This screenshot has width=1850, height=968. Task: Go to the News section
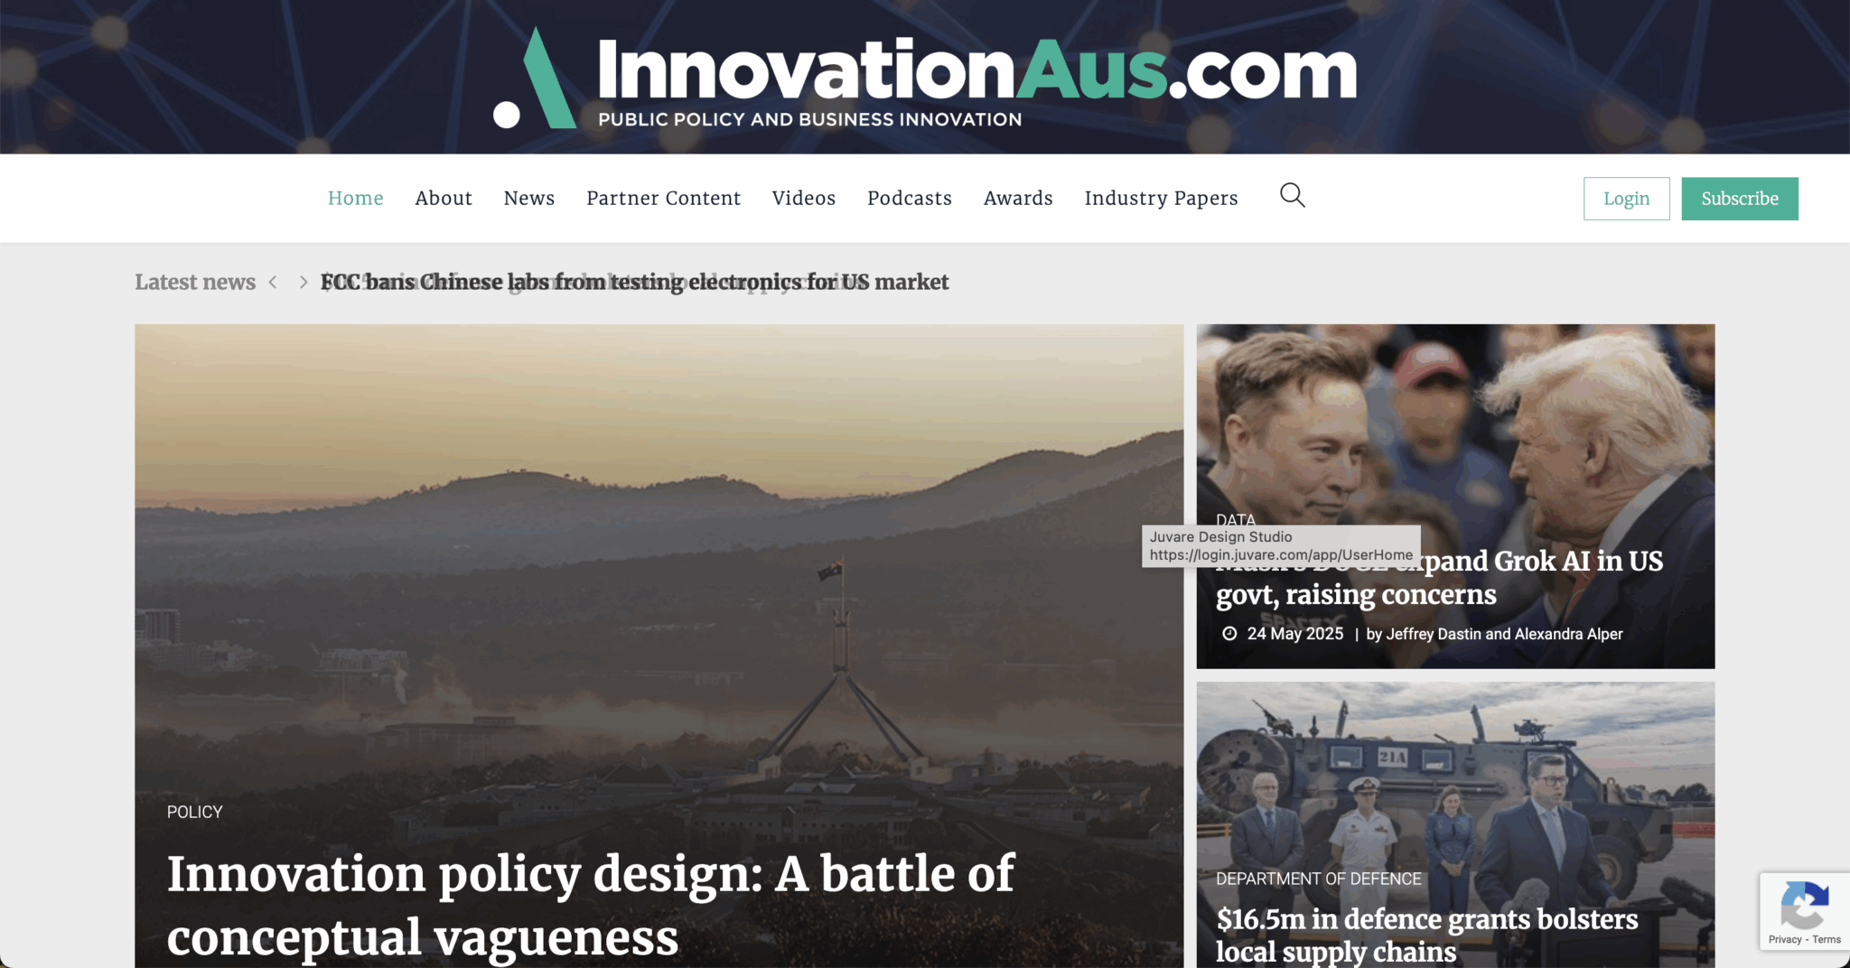click(x=529, y=199)
